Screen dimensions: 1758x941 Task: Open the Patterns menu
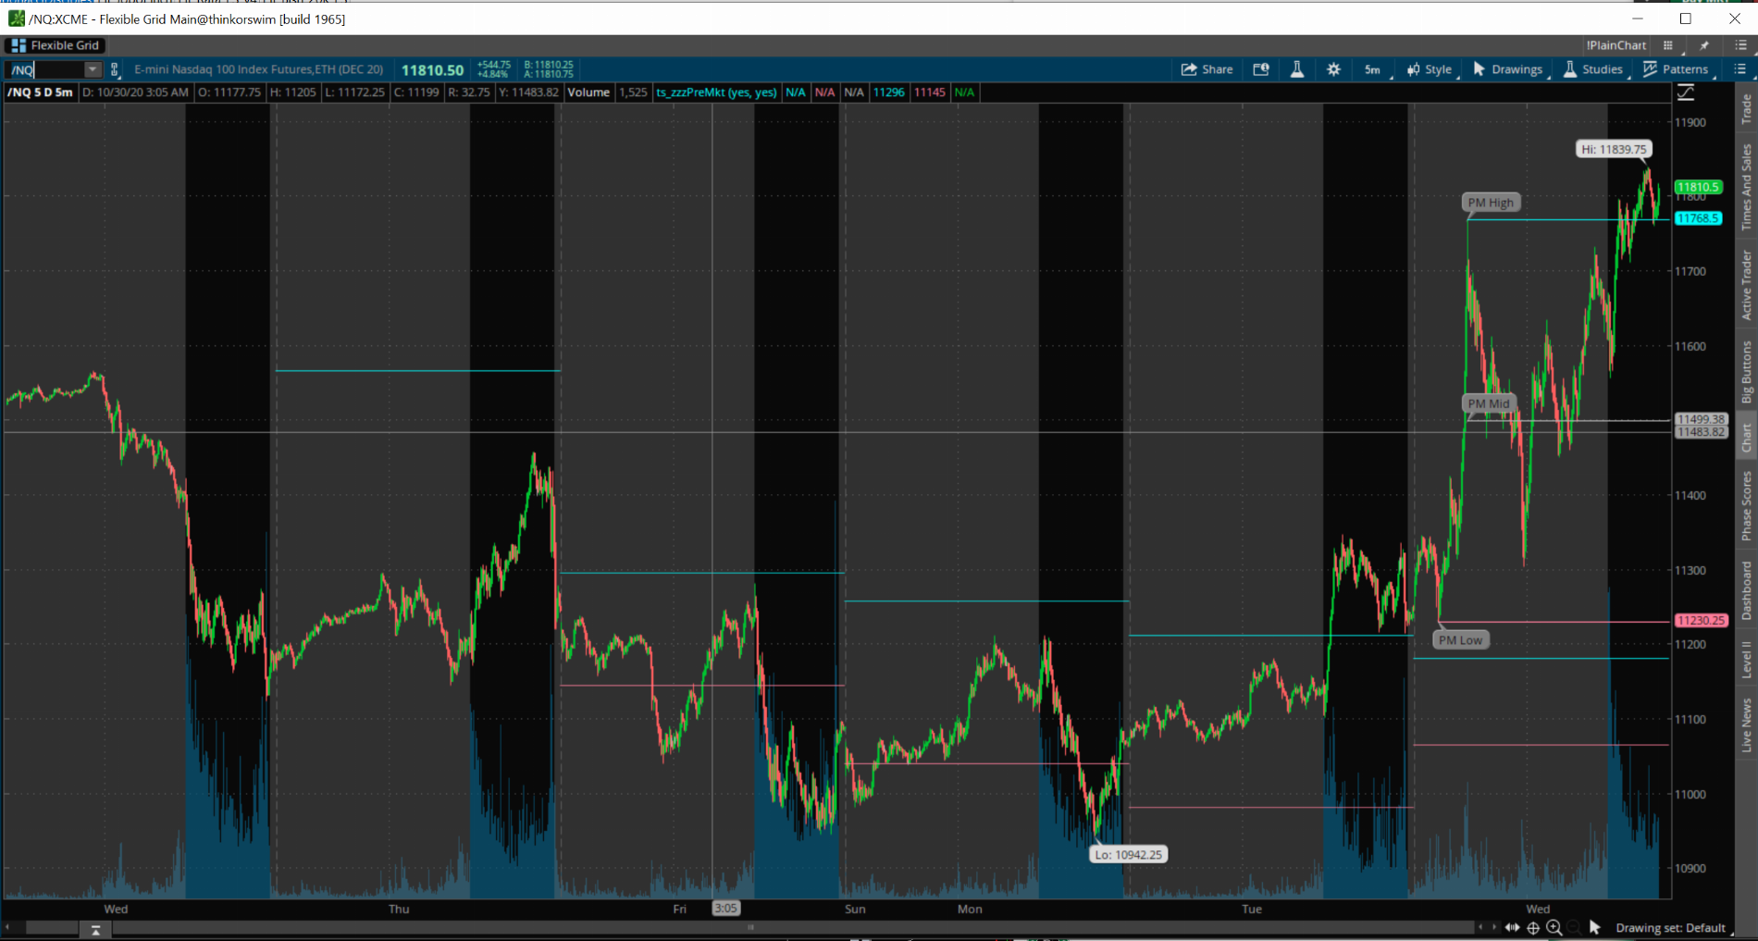pos(1676,69)
